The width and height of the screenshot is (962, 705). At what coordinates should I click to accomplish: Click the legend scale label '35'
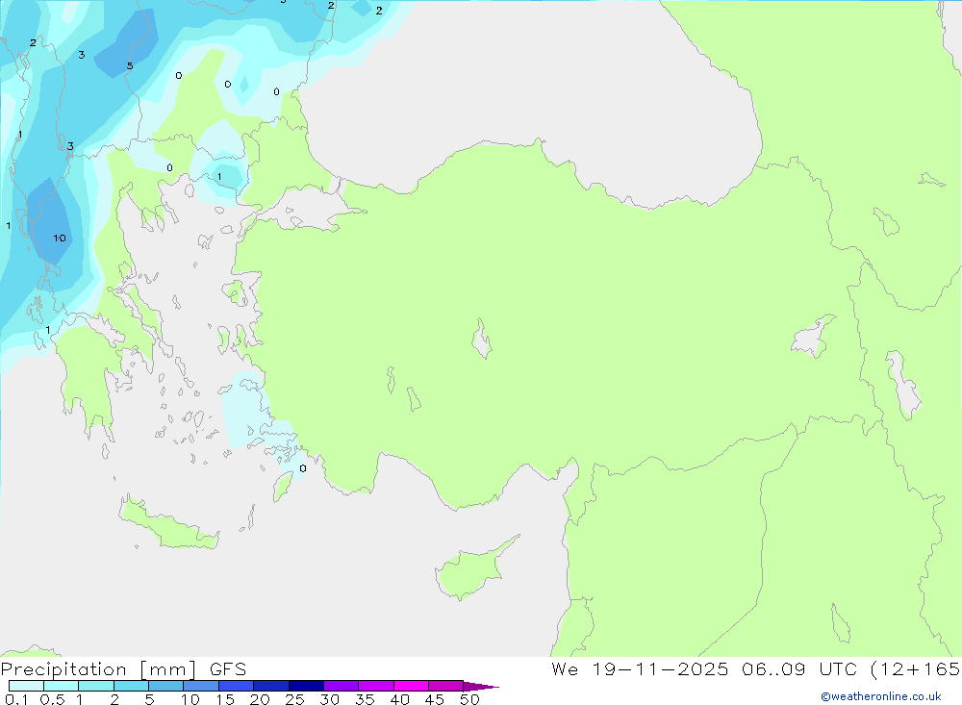point(365,699)
